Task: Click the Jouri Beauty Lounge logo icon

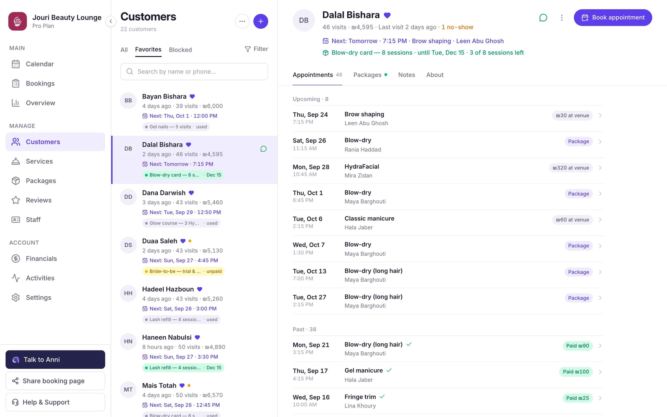Action: point(18,21)
